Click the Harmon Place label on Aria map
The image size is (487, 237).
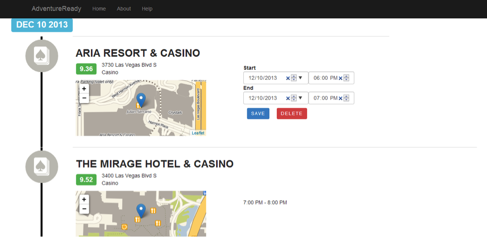(158, 123)
